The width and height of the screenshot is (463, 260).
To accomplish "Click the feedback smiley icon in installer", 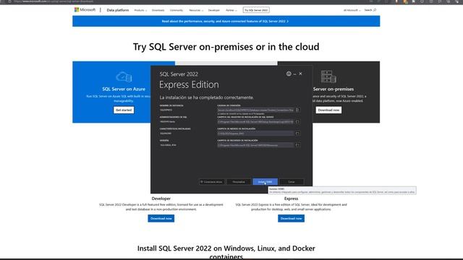I will click(289, 74).
